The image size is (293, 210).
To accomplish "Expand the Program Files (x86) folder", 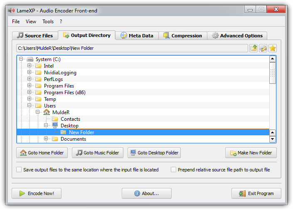I will pos(29,92).
